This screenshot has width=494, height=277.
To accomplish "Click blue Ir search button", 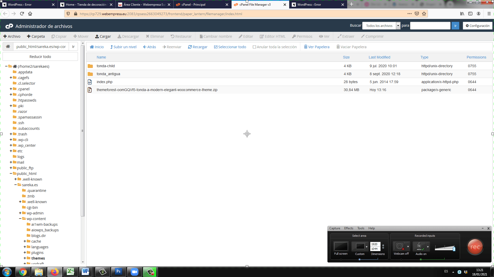I will 455,26.
